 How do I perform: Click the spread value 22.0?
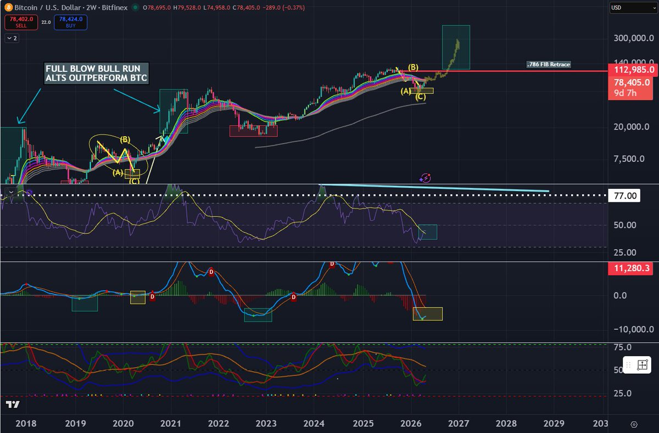pyautogui.click(x=46, y=22)
